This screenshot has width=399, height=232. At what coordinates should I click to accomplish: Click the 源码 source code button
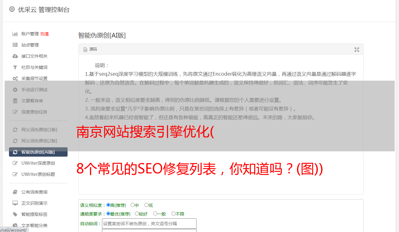90,49
